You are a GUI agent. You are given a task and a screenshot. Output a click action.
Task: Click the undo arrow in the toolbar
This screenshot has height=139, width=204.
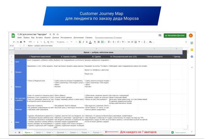point(14,42)
